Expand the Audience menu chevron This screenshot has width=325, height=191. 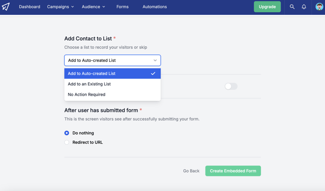[103, 7]
